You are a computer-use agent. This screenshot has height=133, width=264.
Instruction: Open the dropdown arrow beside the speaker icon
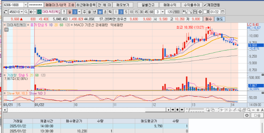(35, 12)
